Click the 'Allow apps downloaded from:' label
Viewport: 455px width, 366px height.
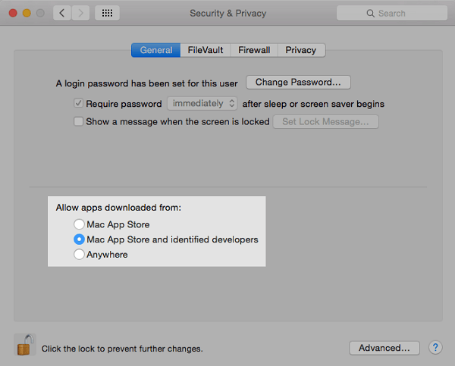tap(118, 208)
